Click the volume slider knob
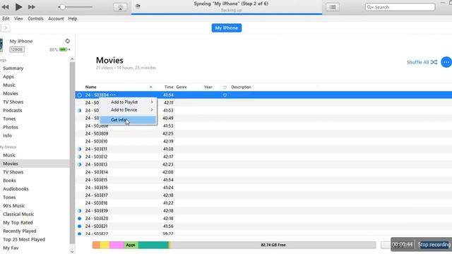 coord(62,7)
